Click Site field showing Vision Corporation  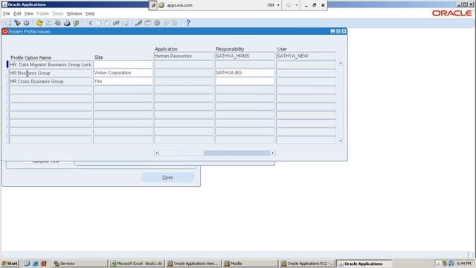(123, 73)
